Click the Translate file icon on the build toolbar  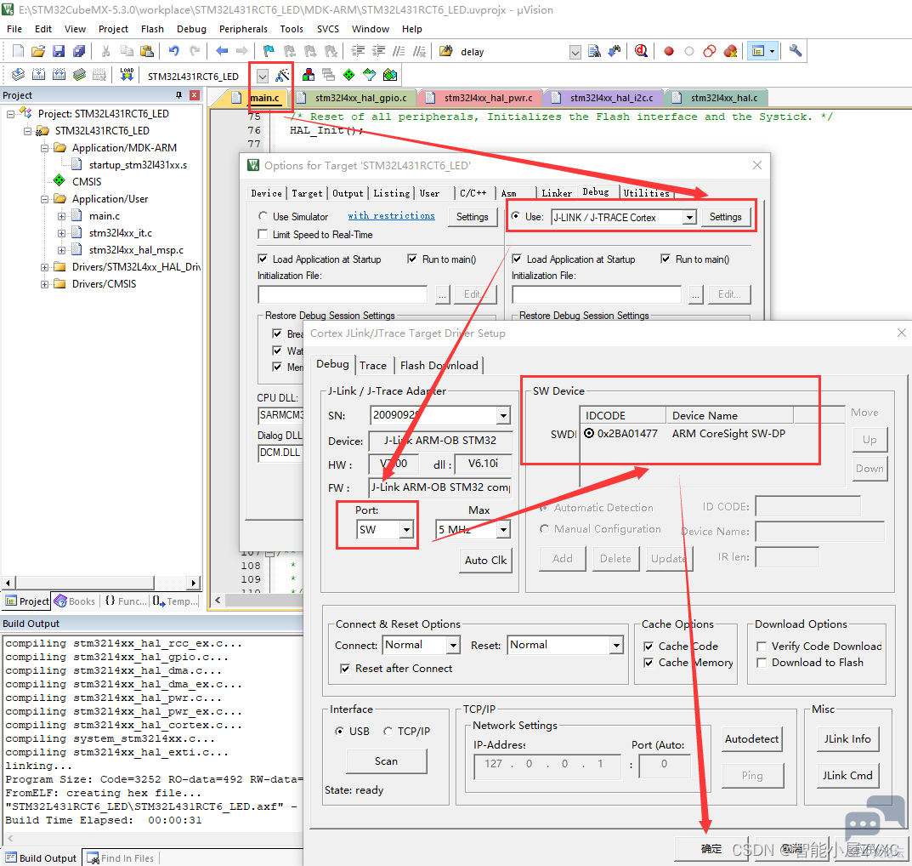[x=18, y=75]
